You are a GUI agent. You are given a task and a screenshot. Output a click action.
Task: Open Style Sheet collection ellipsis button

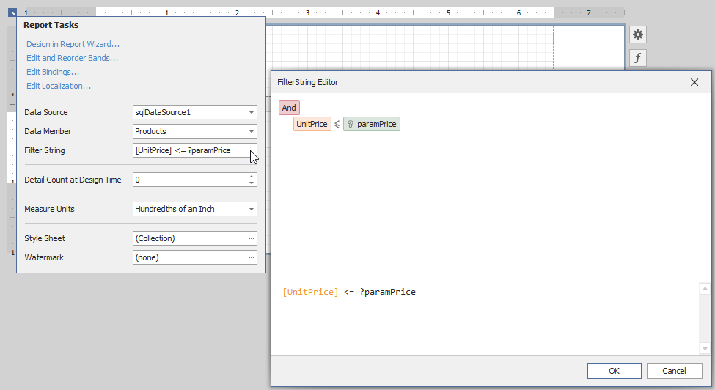coord(252,238)
